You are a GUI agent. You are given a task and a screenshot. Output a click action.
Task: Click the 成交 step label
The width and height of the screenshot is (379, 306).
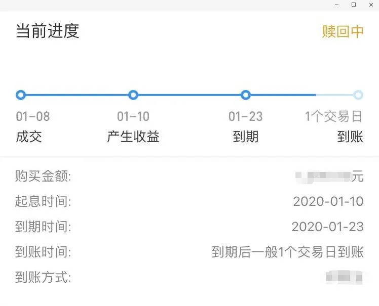29,137
